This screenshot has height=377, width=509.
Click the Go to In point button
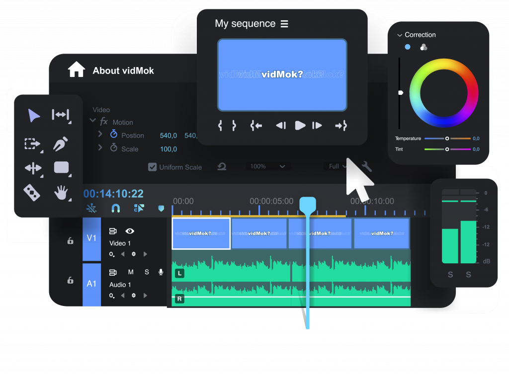[x=256, y=126]
